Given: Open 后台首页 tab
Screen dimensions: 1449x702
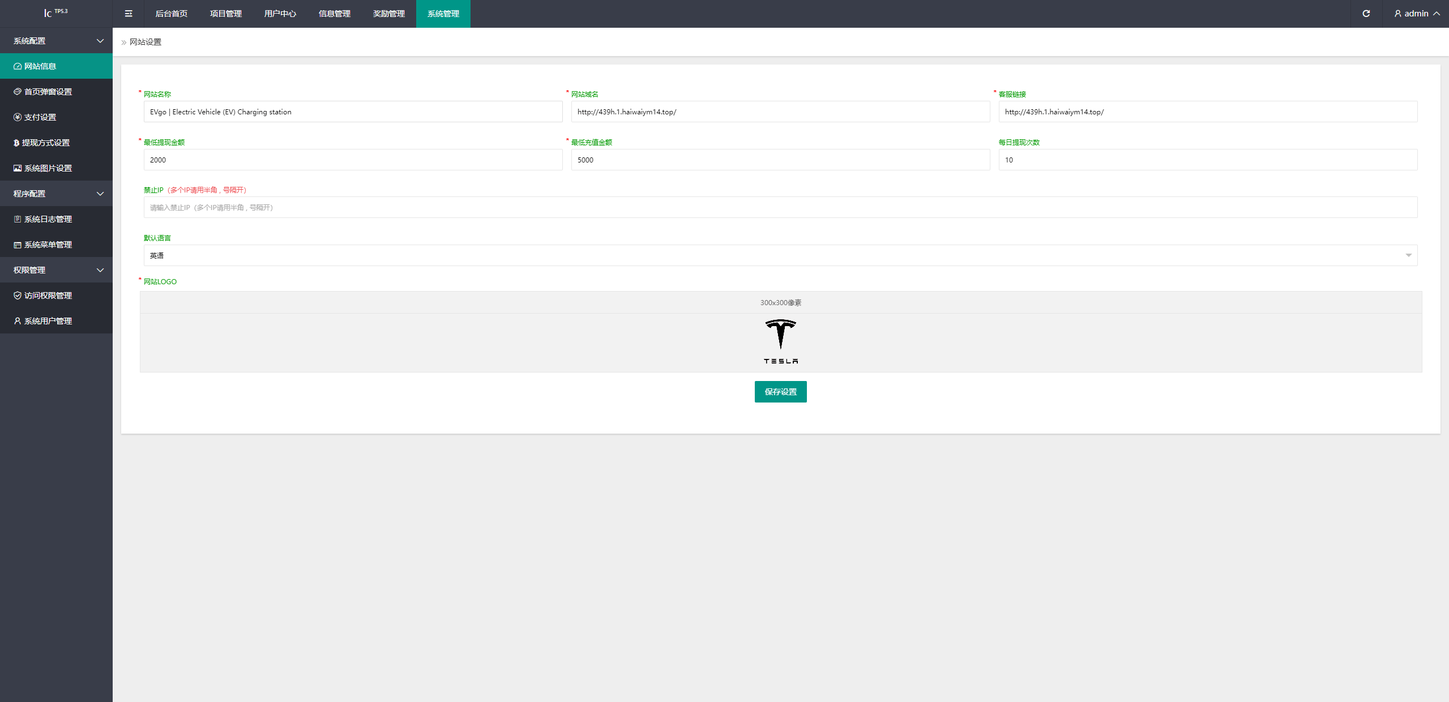Looking at the screenshot, I should [x=172, y=14].
